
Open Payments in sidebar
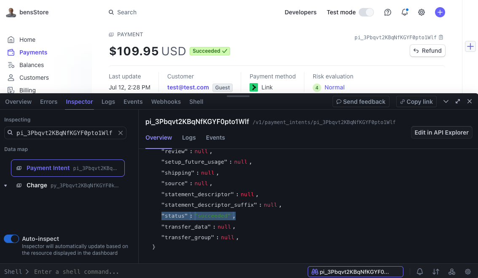click(27, 52)
